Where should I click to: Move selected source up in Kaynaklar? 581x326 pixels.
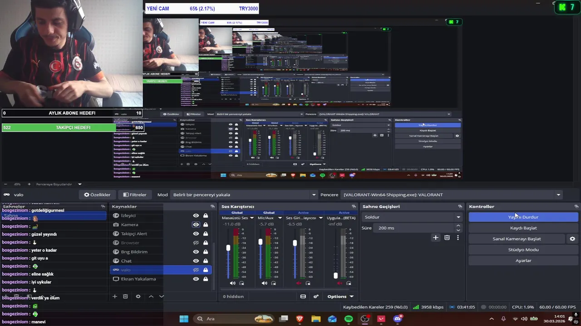click(x=151, y=297)
